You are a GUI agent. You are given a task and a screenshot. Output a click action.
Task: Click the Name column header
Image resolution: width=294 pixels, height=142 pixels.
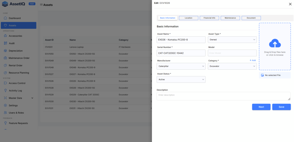(x=73, y=40)
